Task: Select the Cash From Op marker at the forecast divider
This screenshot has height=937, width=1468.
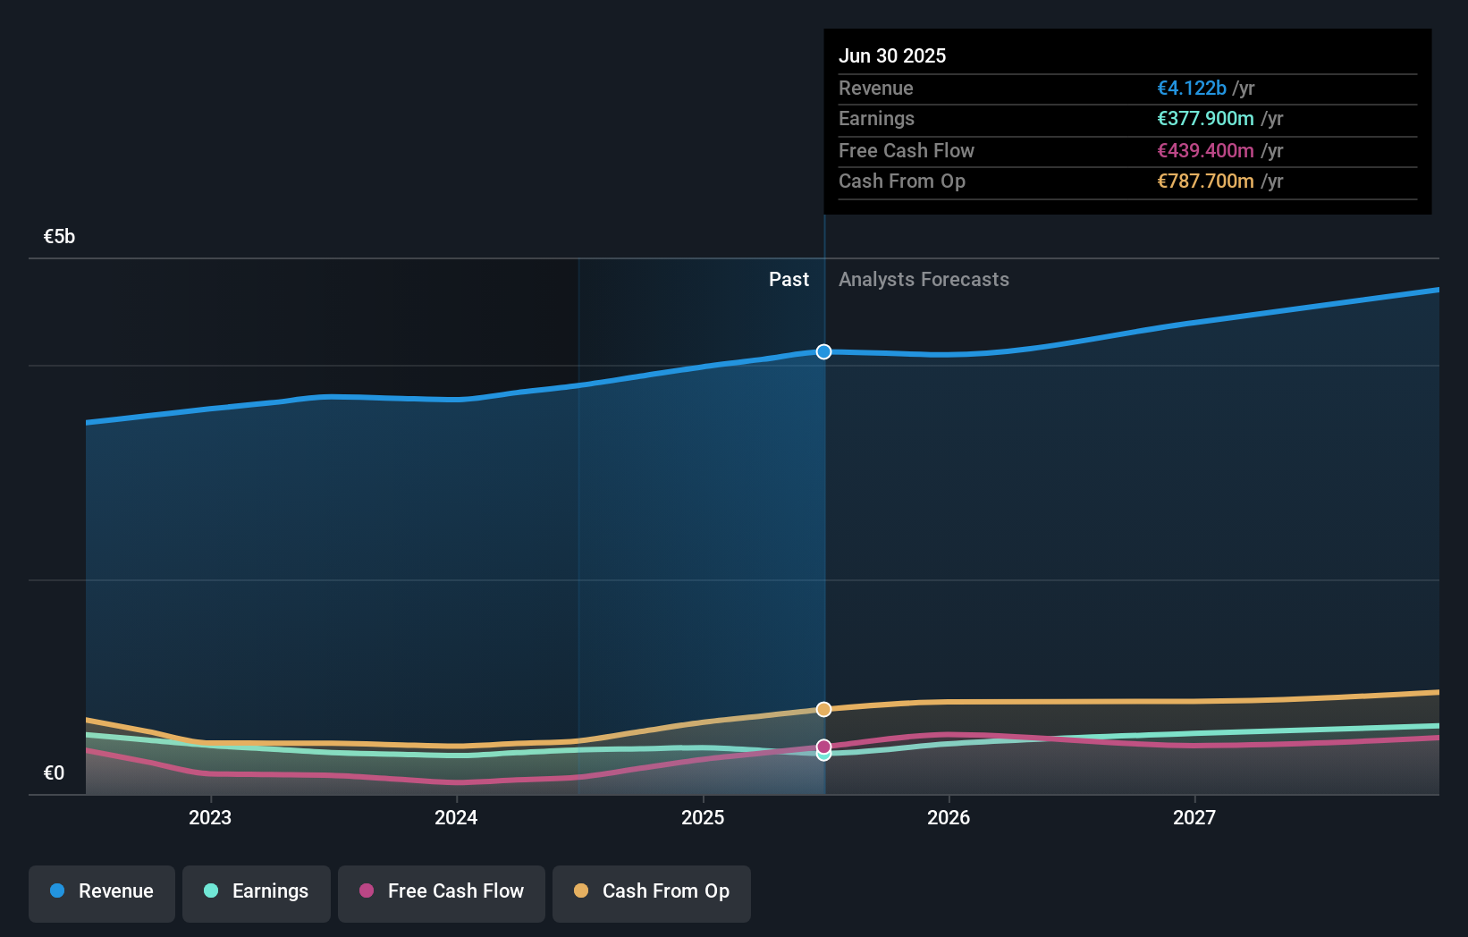Action: (823, 709)
